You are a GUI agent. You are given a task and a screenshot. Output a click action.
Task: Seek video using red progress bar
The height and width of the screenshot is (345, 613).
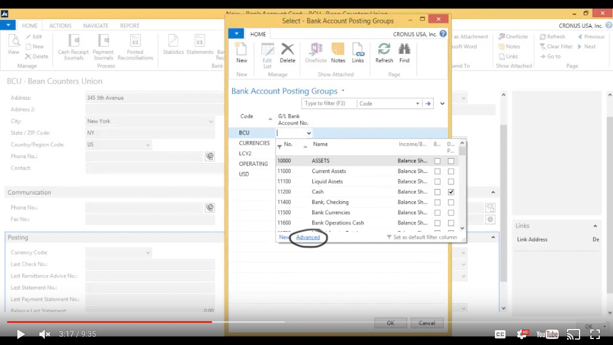click(x=109, y=322)
